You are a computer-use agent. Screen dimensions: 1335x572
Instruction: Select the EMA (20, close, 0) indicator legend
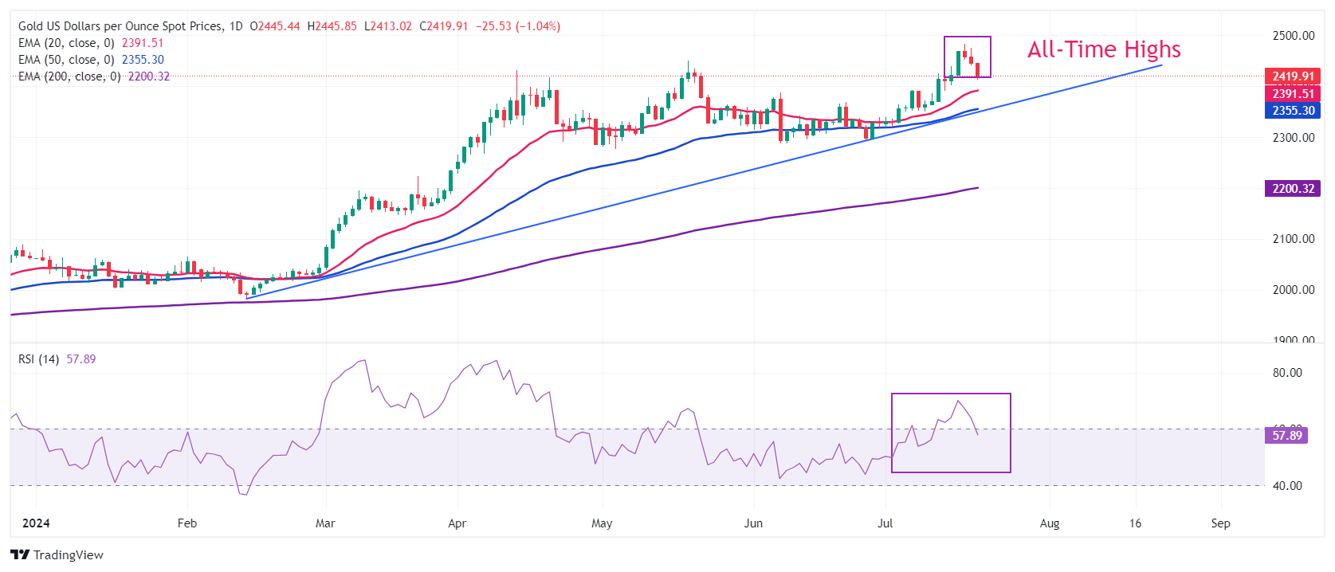(x=66, y=43)
